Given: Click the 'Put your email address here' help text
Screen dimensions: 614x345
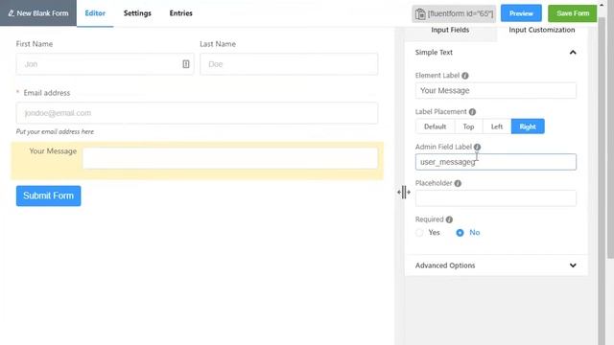Looking at the screenshot, I should 55,132.
